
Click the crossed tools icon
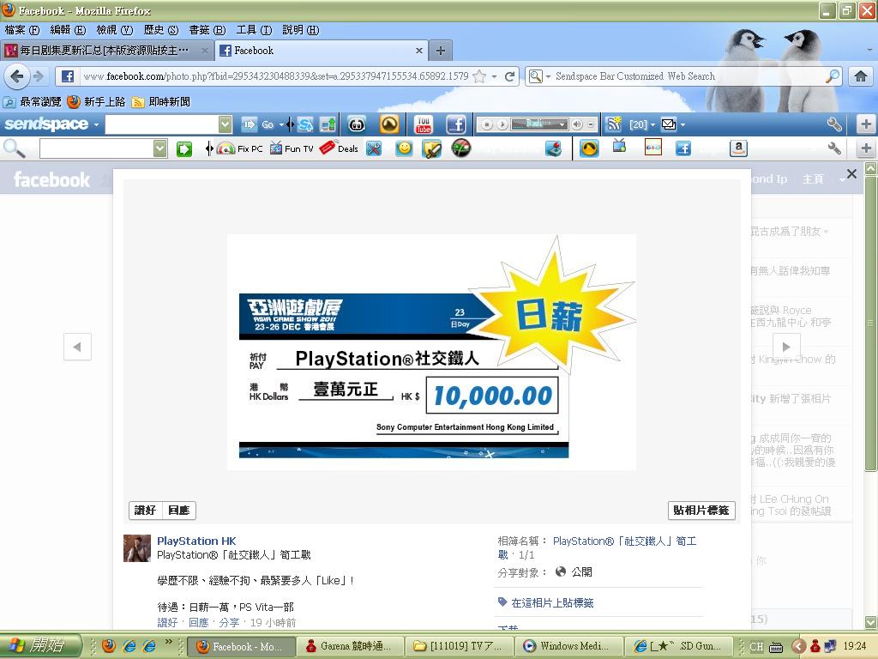(x=374, y=148)
